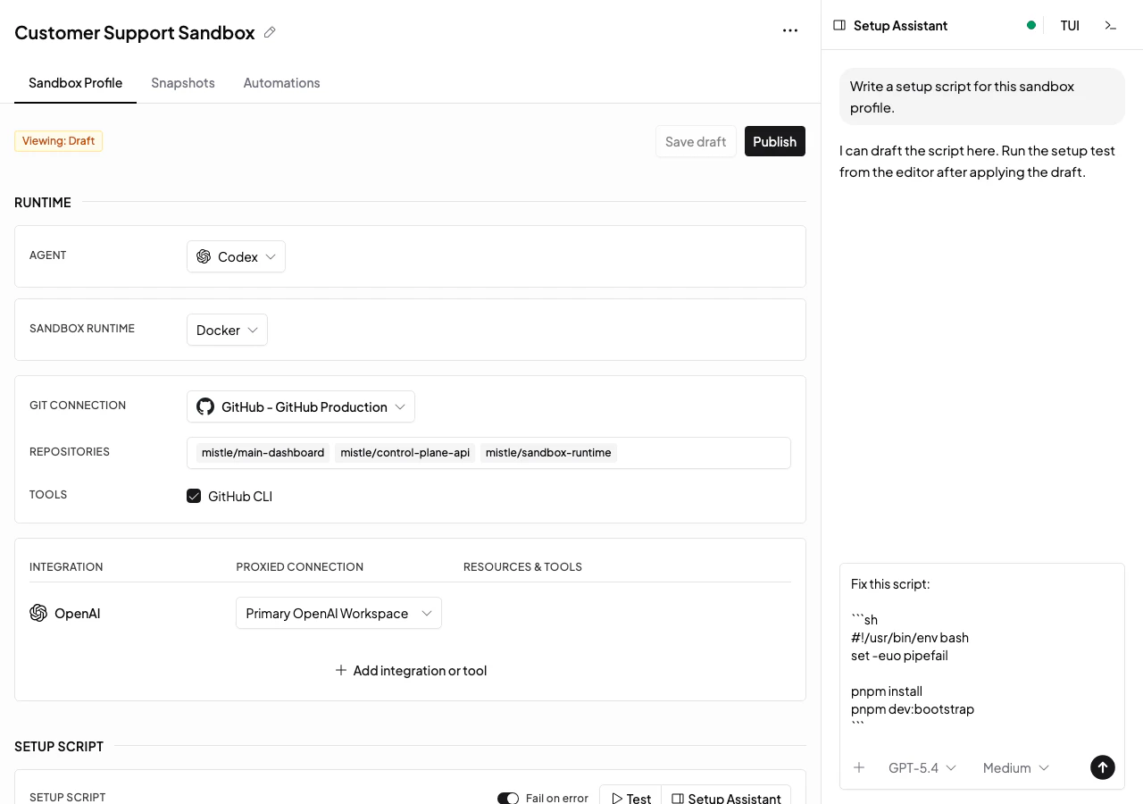Switch to the Sandbox Profile tab
Image resolution: width=1143 pixels, height=804 pixels.
click(x=75, y=82)
